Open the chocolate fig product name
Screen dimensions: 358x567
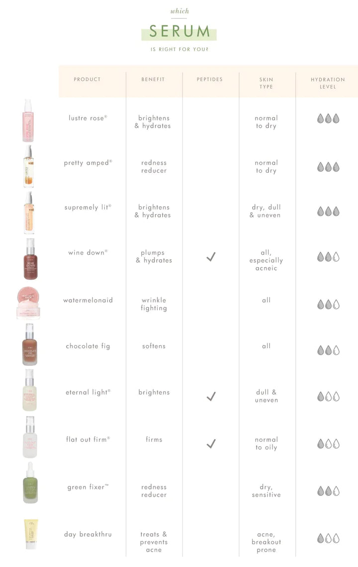[x=88, y=346]
